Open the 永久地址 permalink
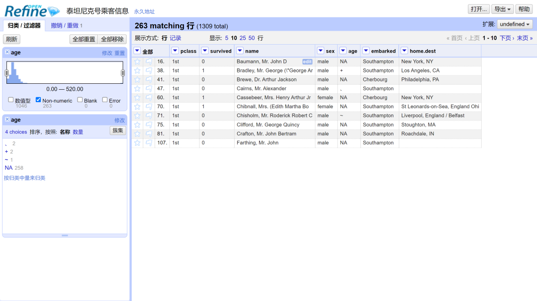537x301 pixels. (144, 11)
